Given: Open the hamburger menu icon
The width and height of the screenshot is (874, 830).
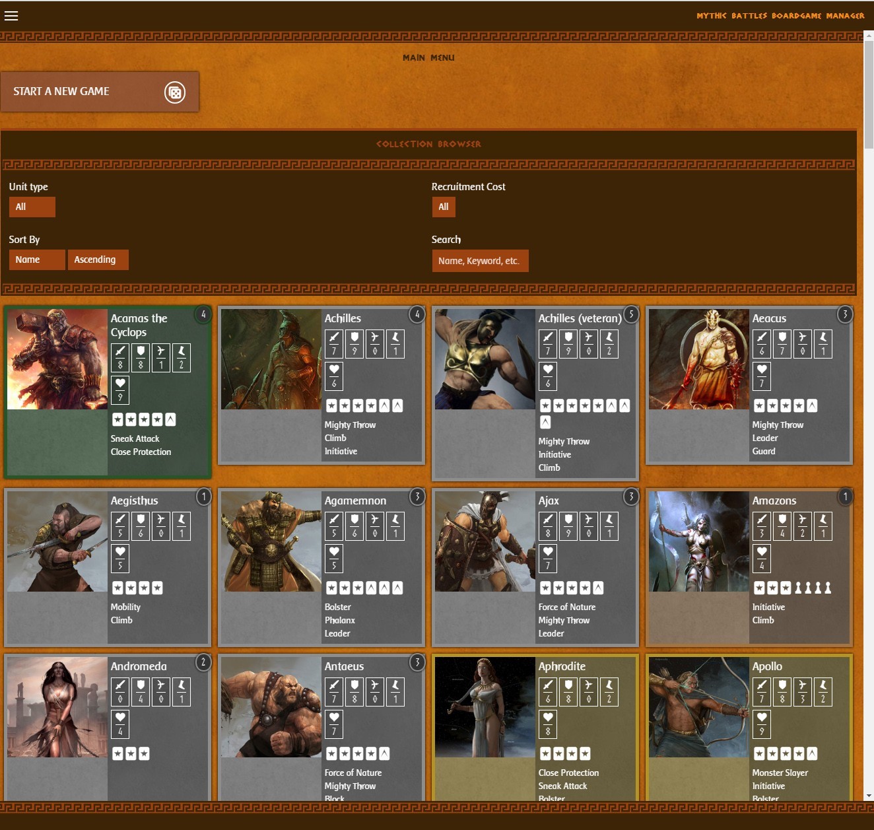Looking at the screenshot, I should [x=11, y=16].
